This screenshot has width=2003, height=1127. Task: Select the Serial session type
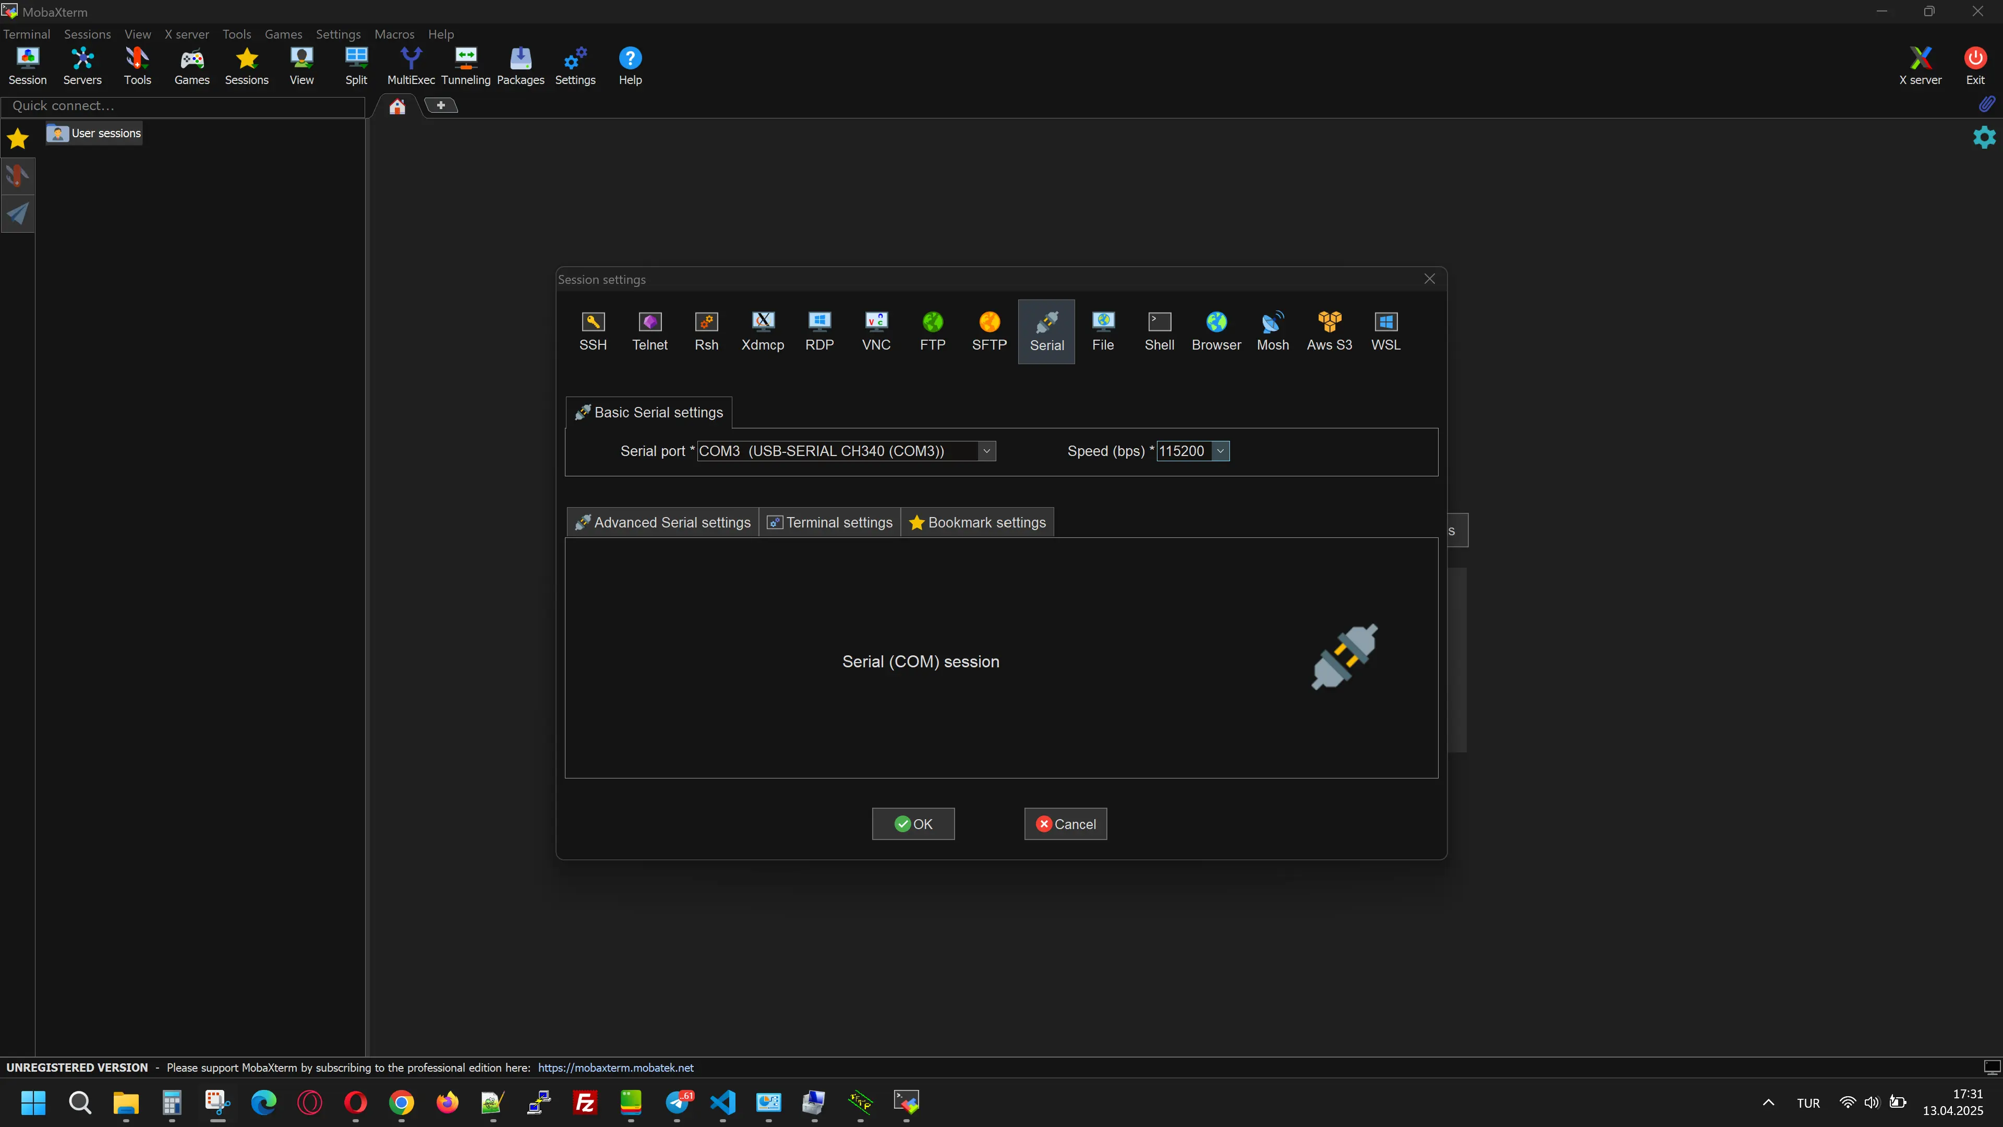(x=1046, y=332)
